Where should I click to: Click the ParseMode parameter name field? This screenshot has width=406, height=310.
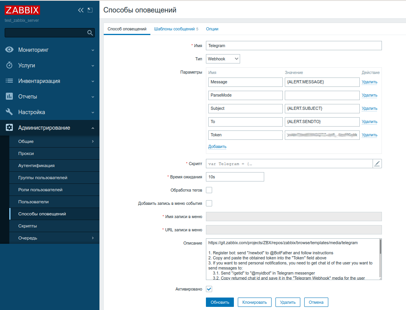[246, 95]
